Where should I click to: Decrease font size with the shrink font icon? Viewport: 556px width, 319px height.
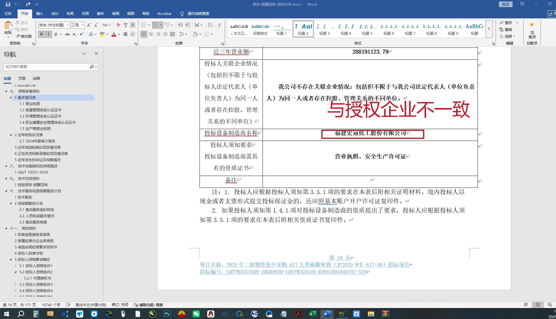click(x=96, y=25)
